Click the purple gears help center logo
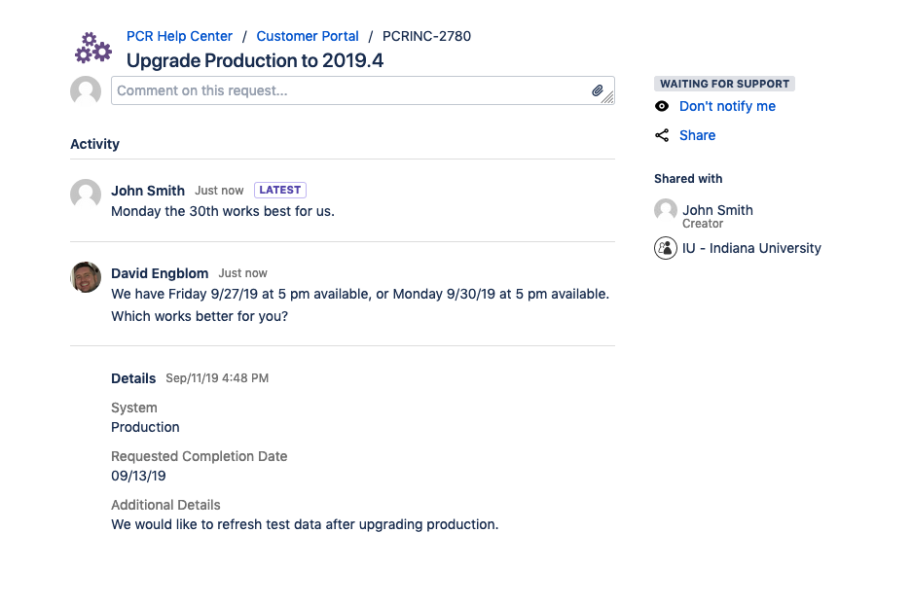This screenshot has height=604, width=912. [x=93, y=48]
